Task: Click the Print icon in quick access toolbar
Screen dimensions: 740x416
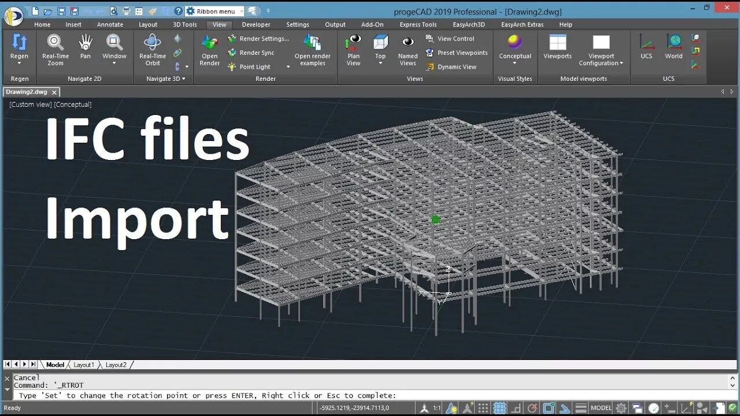Action: point(126,11)
